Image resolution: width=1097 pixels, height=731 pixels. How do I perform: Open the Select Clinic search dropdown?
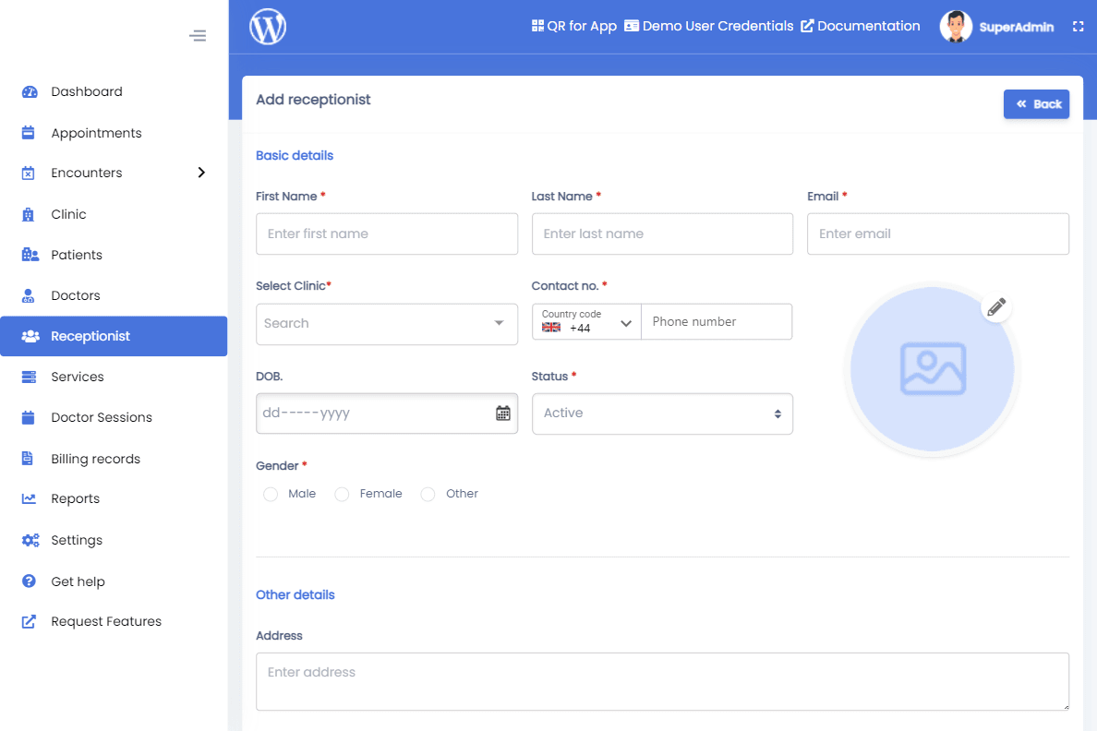386,324
